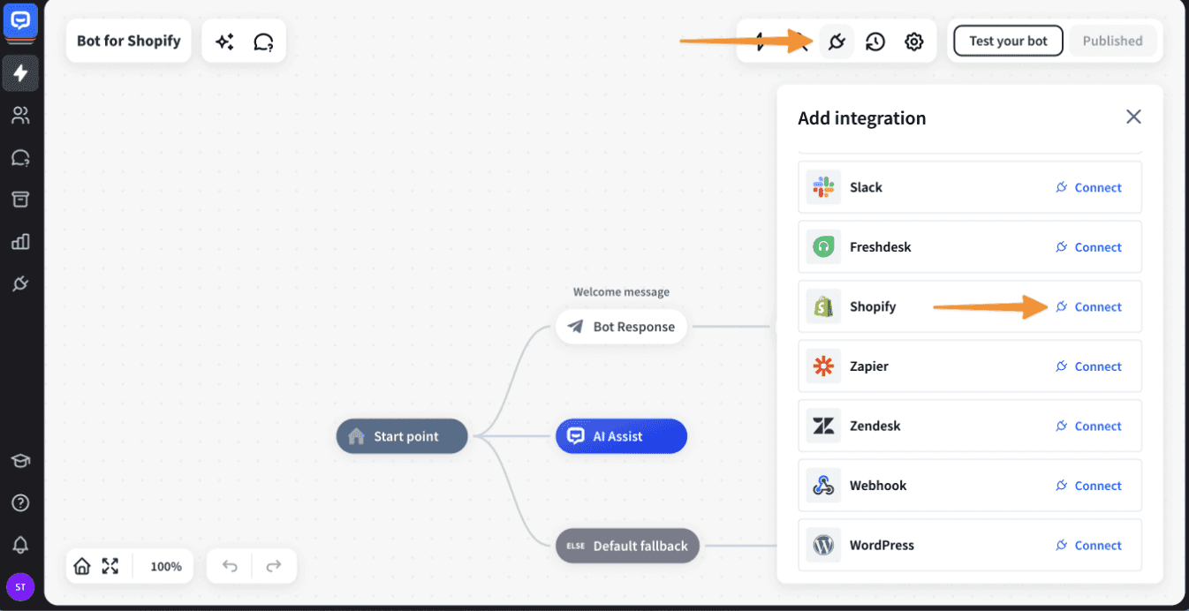Click the 100% zoom level
The height and width of the screenshot is (611, 1189).
coord(166,567)
